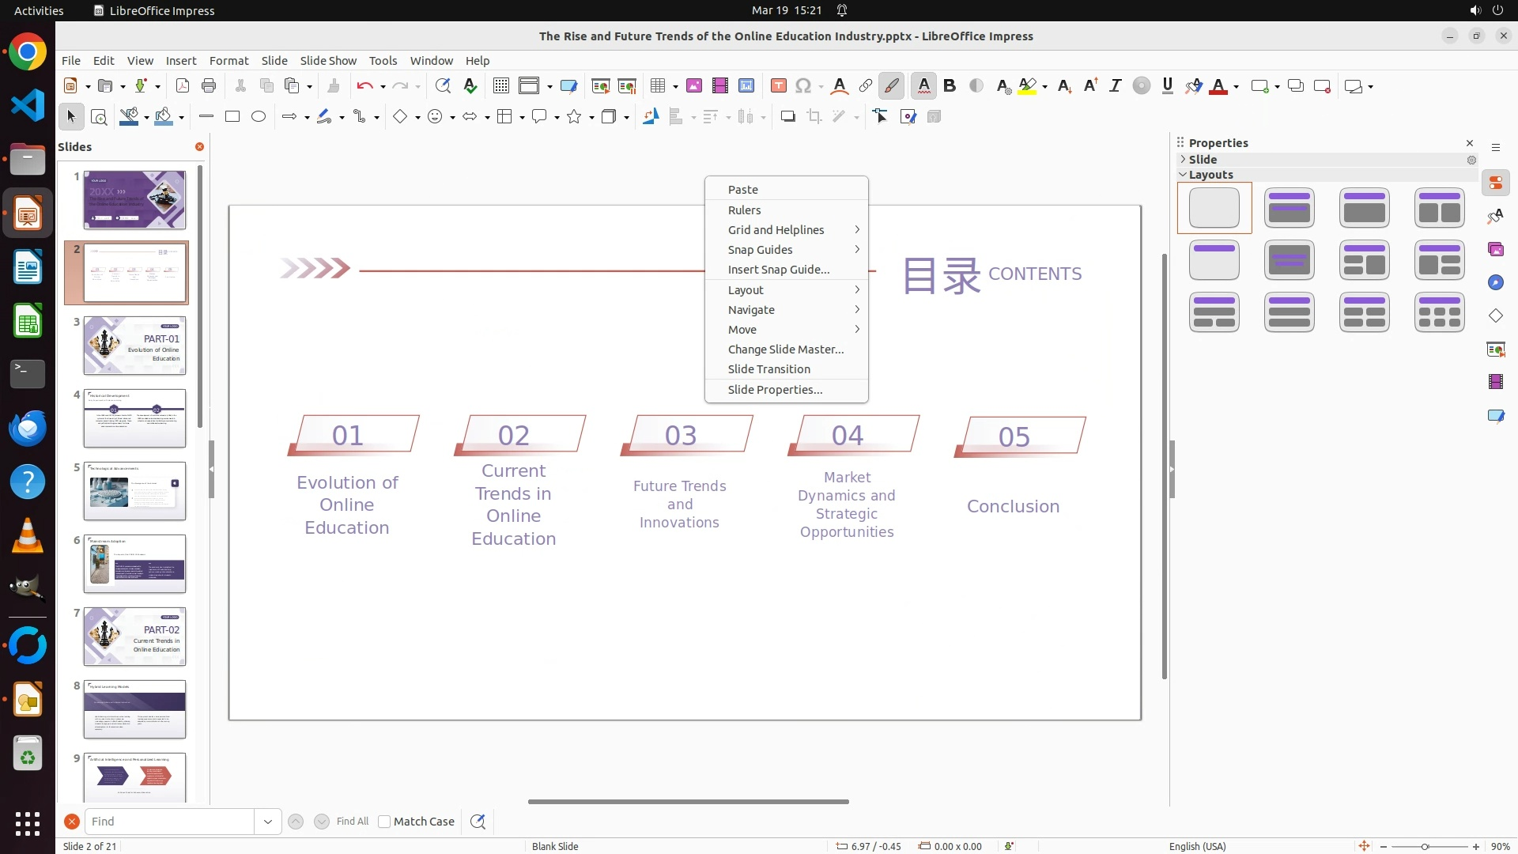Click the Change Slide Master entry
1518x854 pixels.
785,350
